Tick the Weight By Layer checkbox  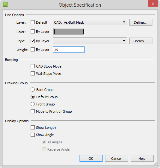point(33,50)
